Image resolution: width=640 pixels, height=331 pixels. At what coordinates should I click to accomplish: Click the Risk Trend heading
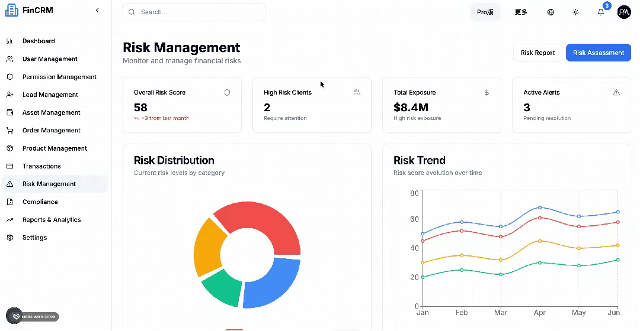tap(419, 160)
